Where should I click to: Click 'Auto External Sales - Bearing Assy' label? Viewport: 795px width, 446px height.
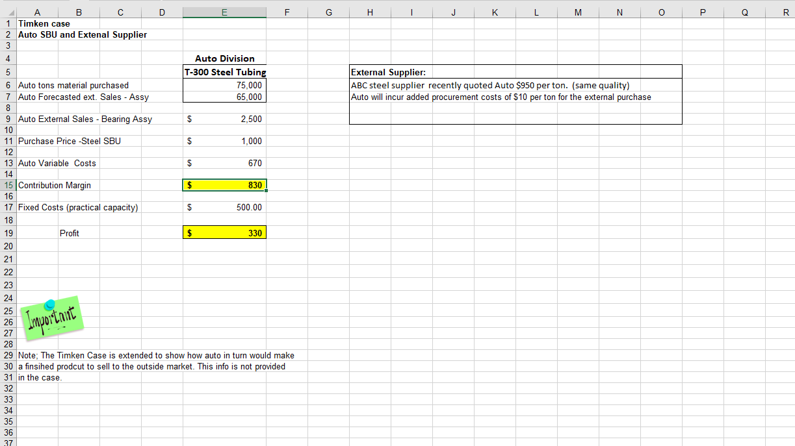tap(85, 119)
